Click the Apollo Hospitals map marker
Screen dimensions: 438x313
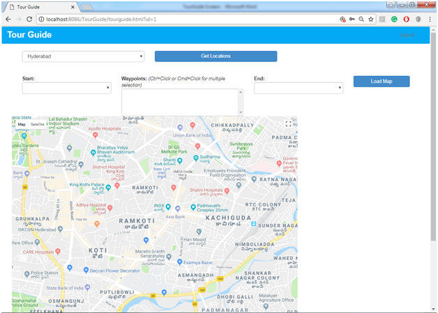pos(96,135)
